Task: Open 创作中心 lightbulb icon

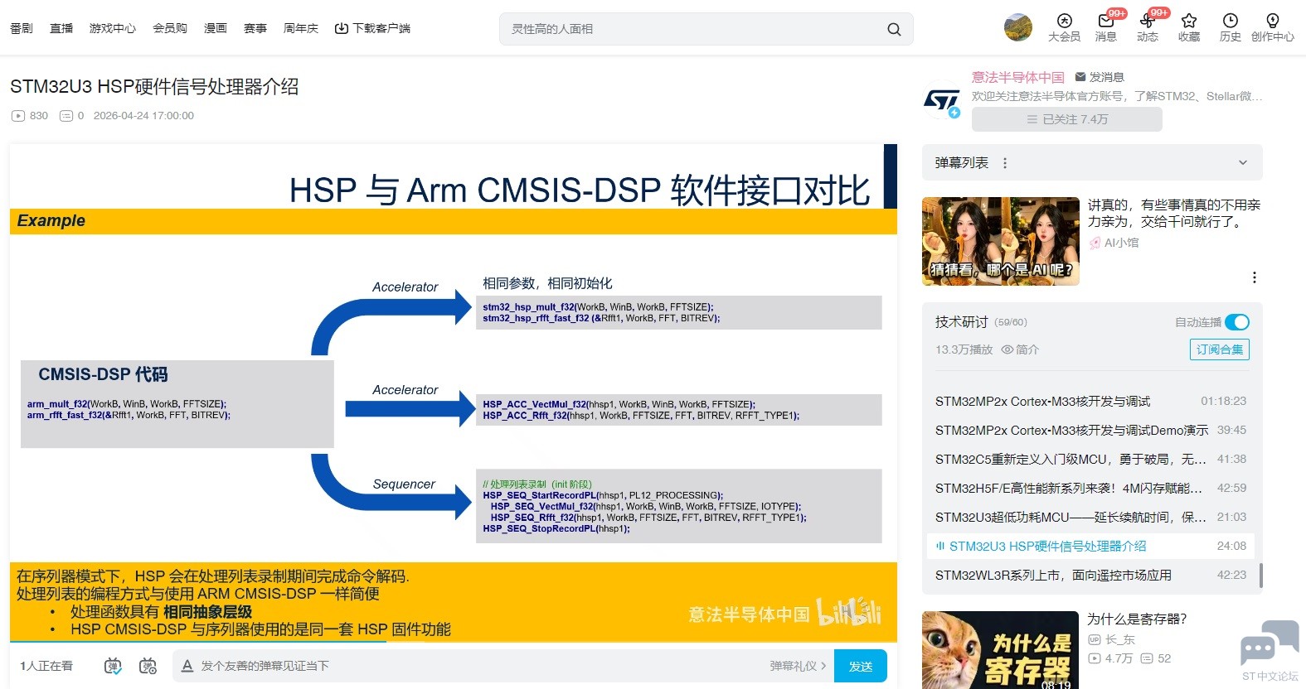Action: coord(1273,27)
